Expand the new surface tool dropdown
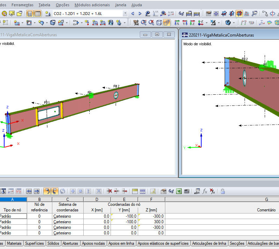This screenshot has height=249, width=279. (22, 23)
